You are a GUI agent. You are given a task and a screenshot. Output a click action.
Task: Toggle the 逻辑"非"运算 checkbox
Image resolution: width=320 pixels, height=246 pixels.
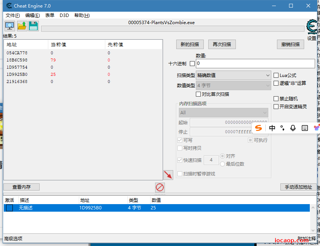coord(276,83)
